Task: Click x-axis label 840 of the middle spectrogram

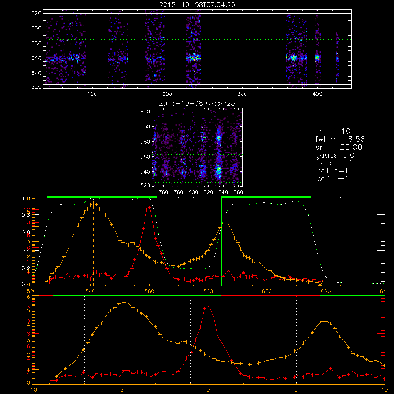Action: pos(223,193)
